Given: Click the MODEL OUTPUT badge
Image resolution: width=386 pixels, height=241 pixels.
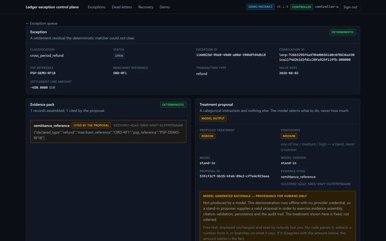Looking at the screenshot, I should click(213, 118).
